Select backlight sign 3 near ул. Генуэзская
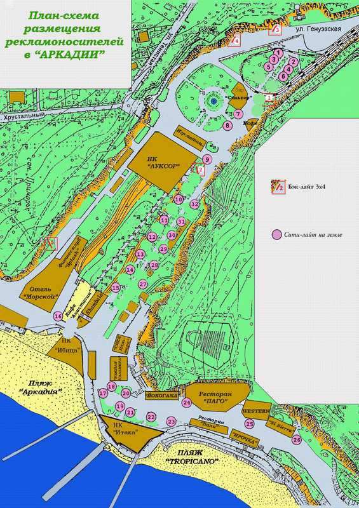 click(x=274, y=30)
